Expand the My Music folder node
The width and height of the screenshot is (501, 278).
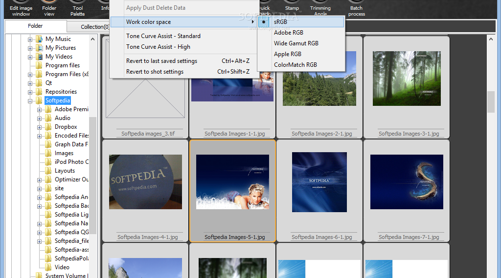click(x=31, y=39)
